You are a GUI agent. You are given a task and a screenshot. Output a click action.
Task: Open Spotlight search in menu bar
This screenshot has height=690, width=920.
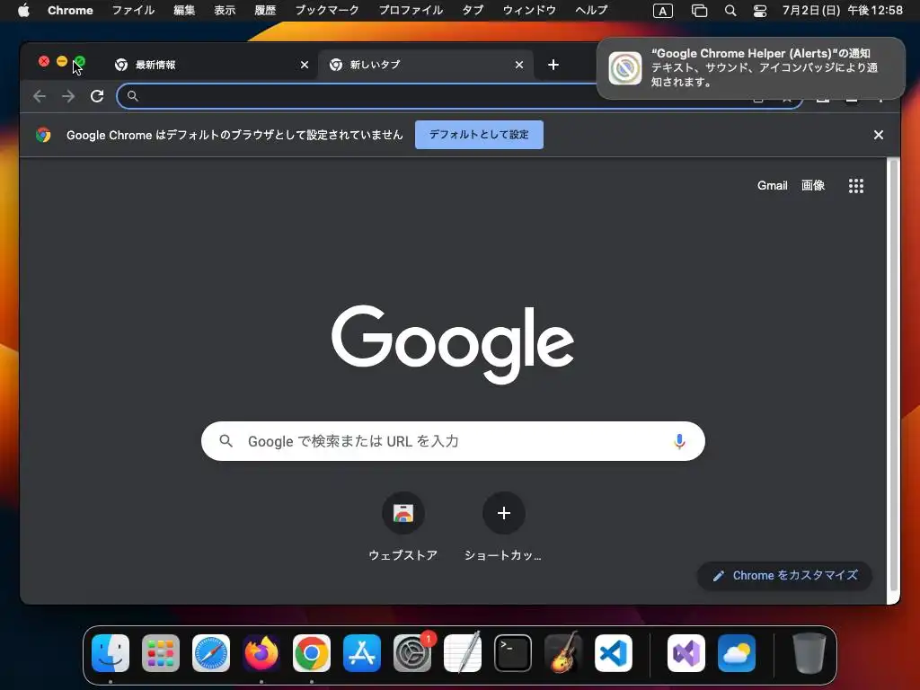730,11
